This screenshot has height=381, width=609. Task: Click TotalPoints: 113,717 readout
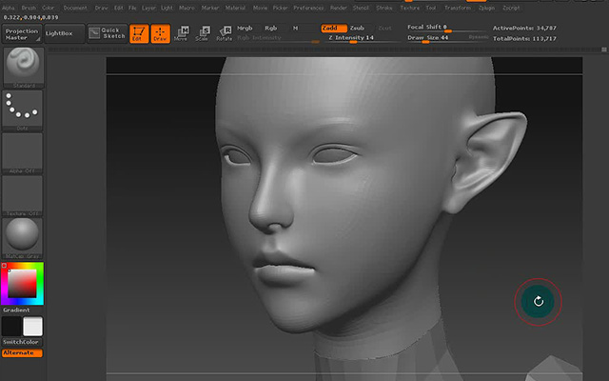[x=524, y=38]
